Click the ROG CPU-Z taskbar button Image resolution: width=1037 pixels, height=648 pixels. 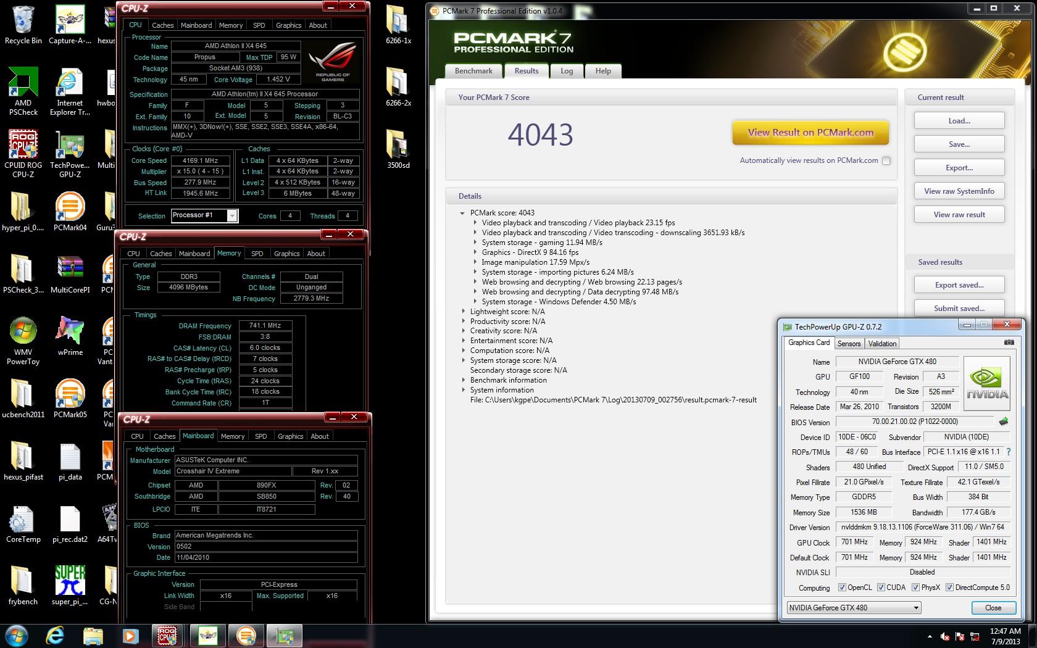168,636
